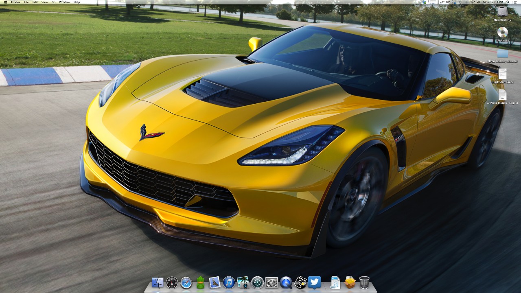Open System Preferences gear icon
521x293 pixels.
coord(271,282)
